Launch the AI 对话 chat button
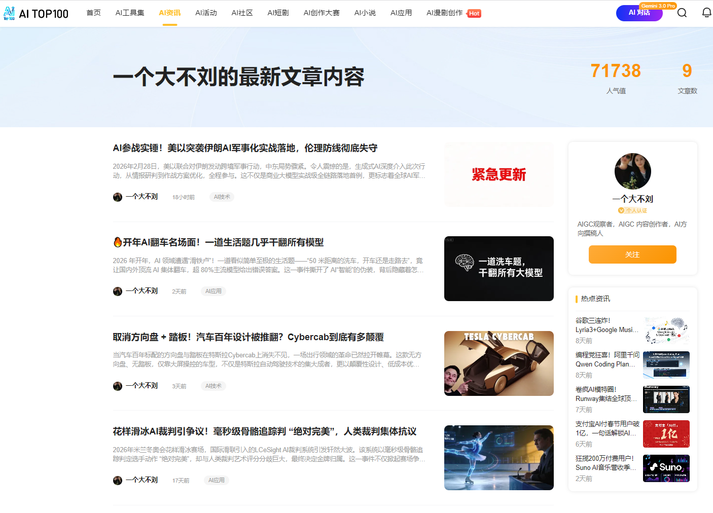 point(639,13)
